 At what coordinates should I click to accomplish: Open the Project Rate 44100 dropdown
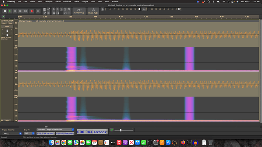[x=12, y=133]
